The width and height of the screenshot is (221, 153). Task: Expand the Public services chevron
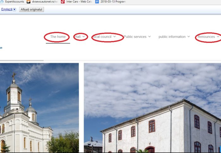pos(149,37)
